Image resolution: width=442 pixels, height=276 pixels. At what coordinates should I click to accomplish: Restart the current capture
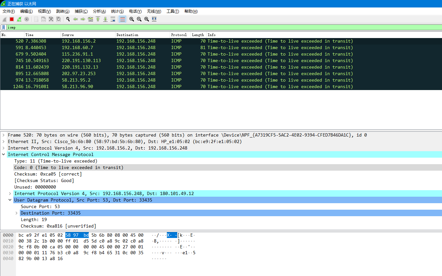point(19,19)
